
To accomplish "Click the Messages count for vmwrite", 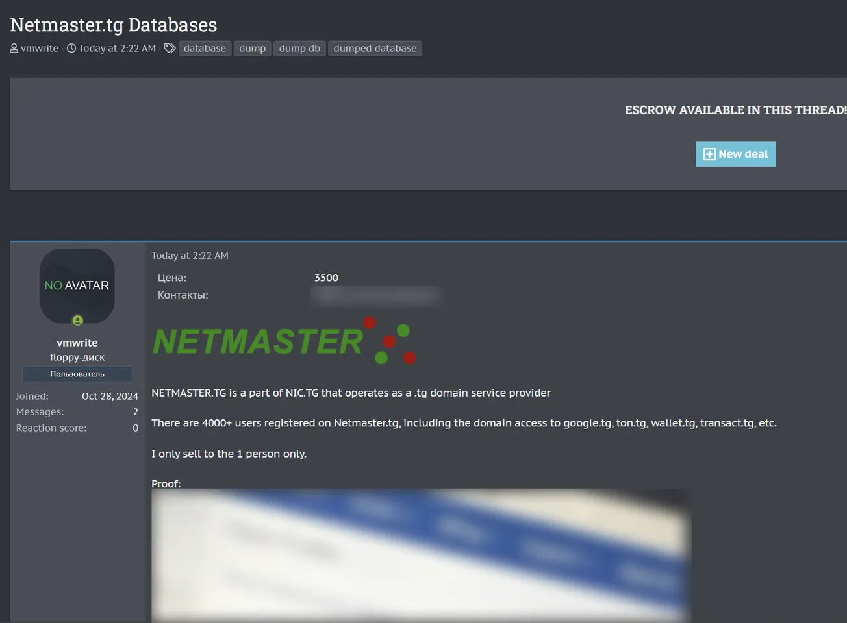I will [135, 412].
